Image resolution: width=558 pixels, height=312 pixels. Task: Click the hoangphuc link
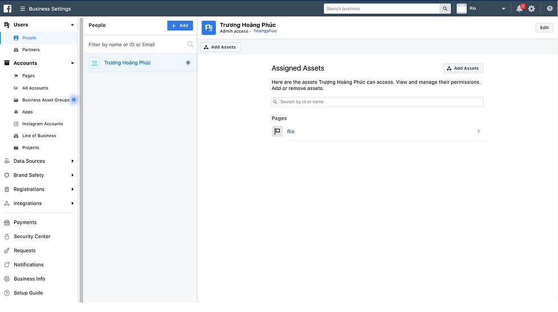tap(265, 31)
